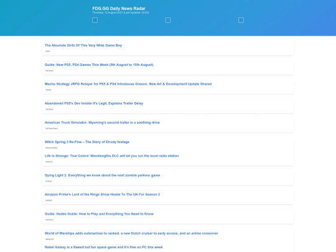Open the FDG.GG Daily News Radar title
Viewport: 336px width, 252px height.
[119, 8]
